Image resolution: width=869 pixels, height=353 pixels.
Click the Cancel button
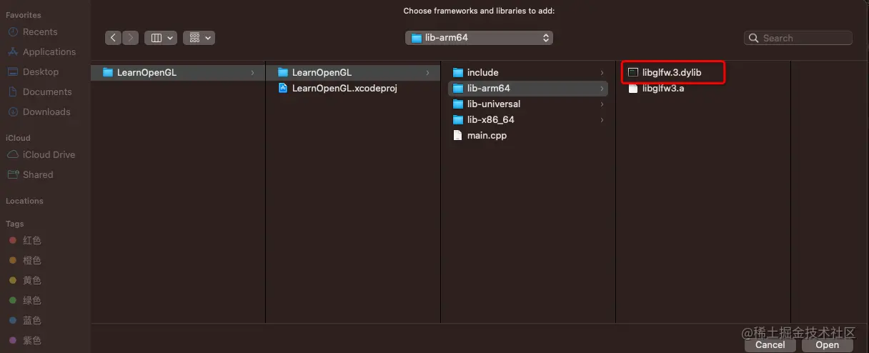point(770,344)
